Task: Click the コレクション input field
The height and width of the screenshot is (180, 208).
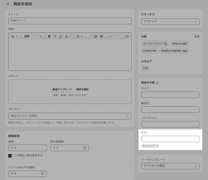Action: (x=170, y=124)
